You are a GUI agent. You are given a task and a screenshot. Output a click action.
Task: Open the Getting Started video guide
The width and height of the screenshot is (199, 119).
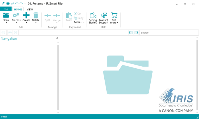[93, 16]
